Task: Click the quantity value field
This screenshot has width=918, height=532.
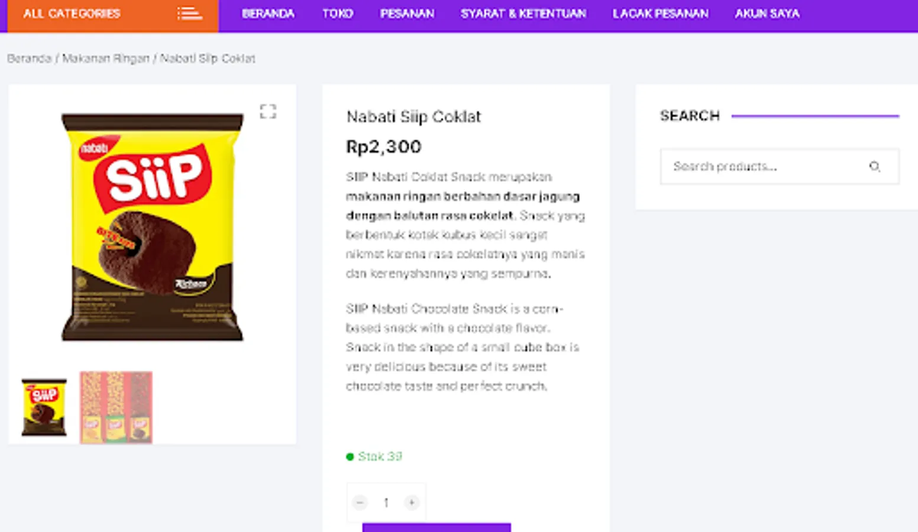Action: click(386, 502)
